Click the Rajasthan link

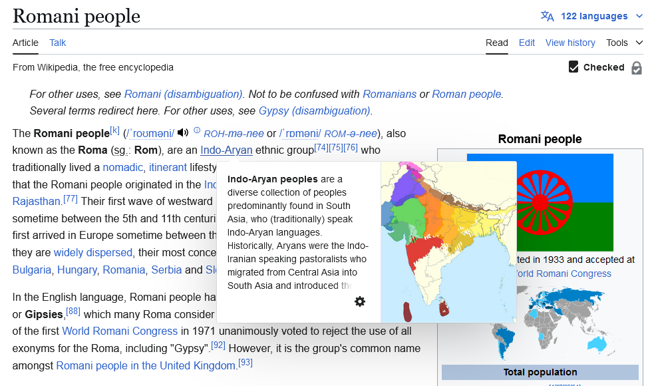(x=37, y=201)
